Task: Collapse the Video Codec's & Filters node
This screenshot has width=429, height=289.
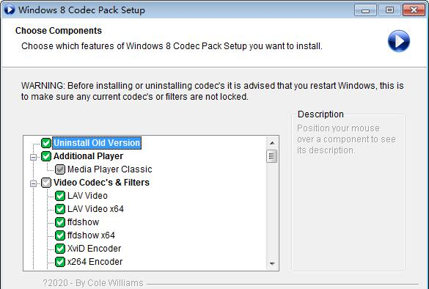Action: [x=33, y=183]
